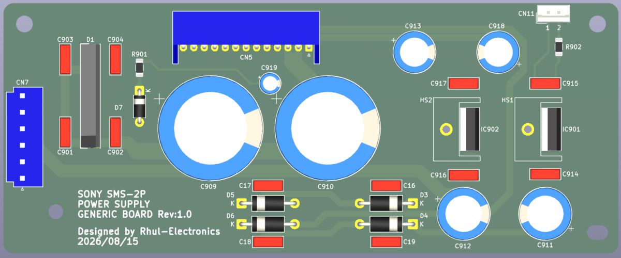Click the C909 reference label

click(208, 187)
